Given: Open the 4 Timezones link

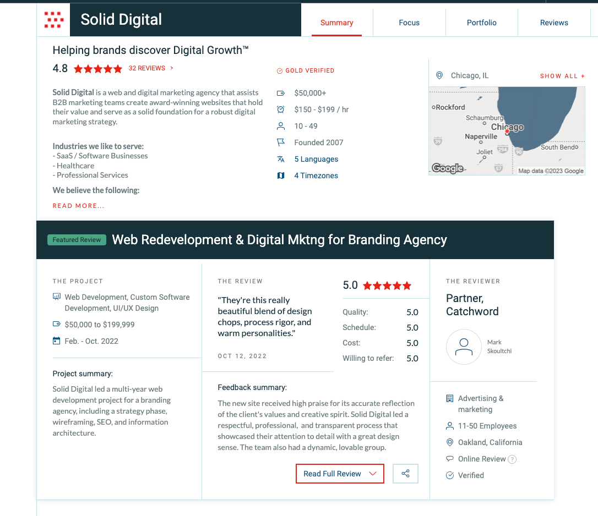Looking at the screenshot, I should [x=316, y=175].
